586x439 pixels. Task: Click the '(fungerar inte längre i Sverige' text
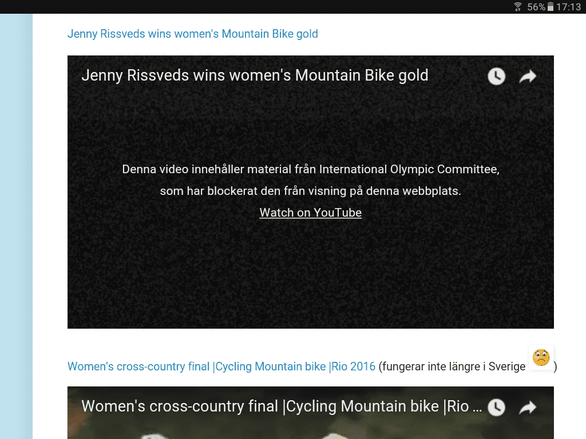(x=452, y=366)
